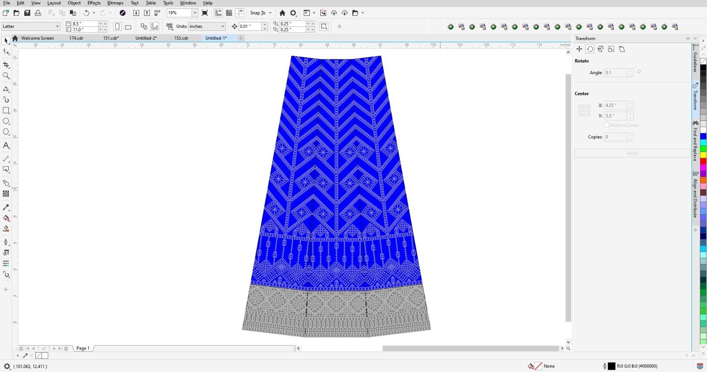The image size is (707, 372).
Task: Select the Freehand tool
Action: coord(6,89)
